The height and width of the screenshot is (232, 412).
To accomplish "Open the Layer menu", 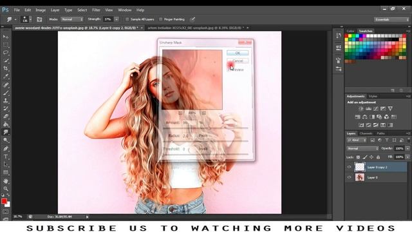I will [x=55, y=10].
